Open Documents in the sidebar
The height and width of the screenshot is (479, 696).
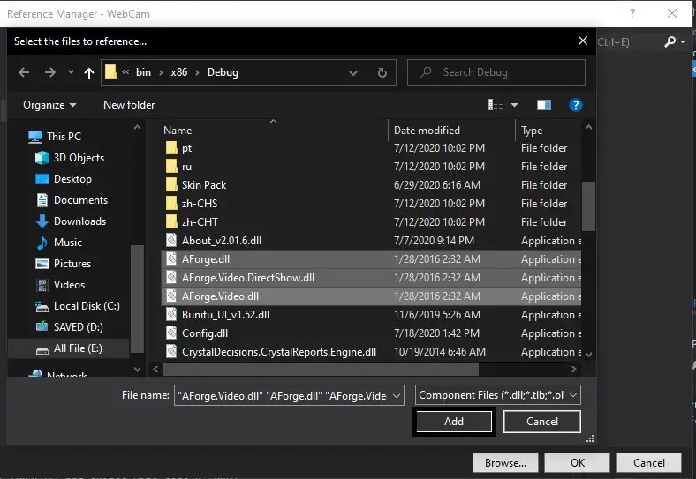click(72, 200)
